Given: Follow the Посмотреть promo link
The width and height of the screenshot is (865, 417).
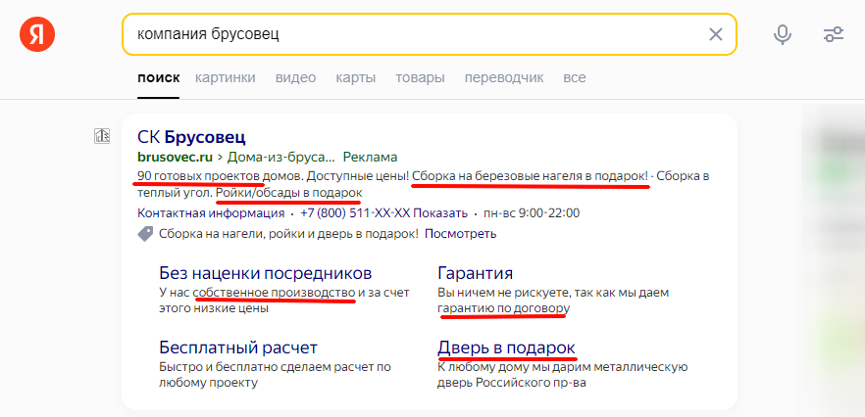Looking at the screenshot, I should (x=461, y=234).
